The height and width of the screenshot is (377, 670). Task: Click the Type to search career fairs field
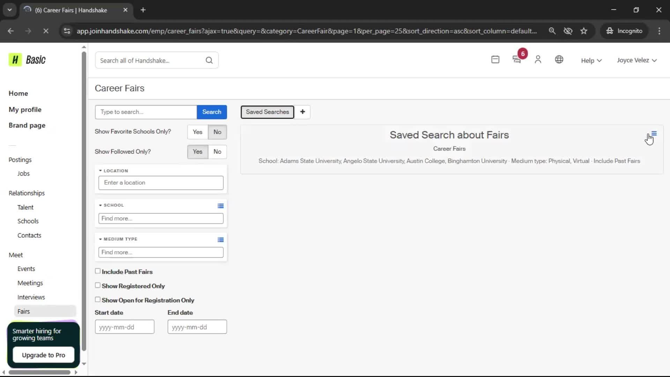[146, 112]
